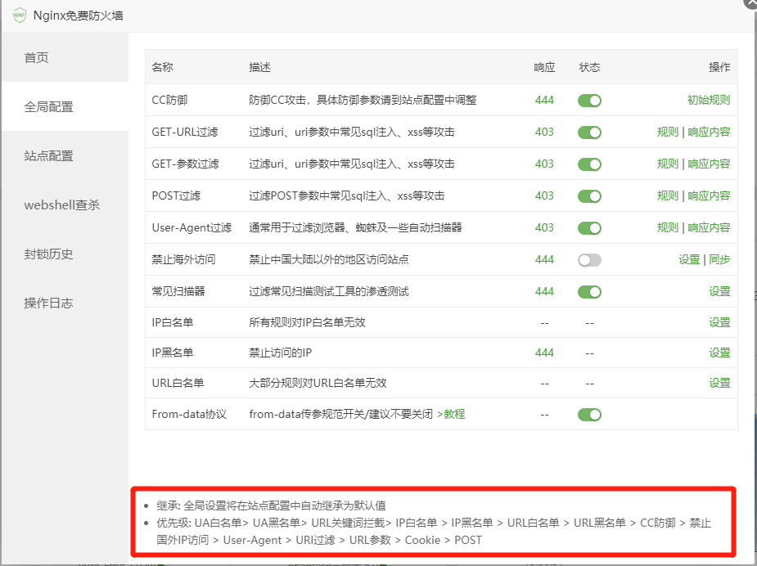Click description 大部分规则对URL白名单无效
Viewport: 757px width, 566px height.
coord(318,383)
